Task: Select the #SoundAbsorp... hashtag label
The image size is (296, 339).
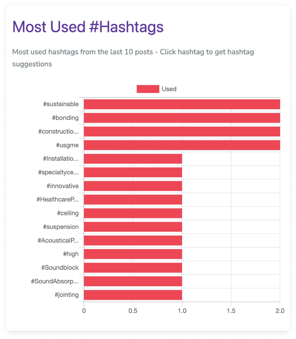Action: pos(55,281)
